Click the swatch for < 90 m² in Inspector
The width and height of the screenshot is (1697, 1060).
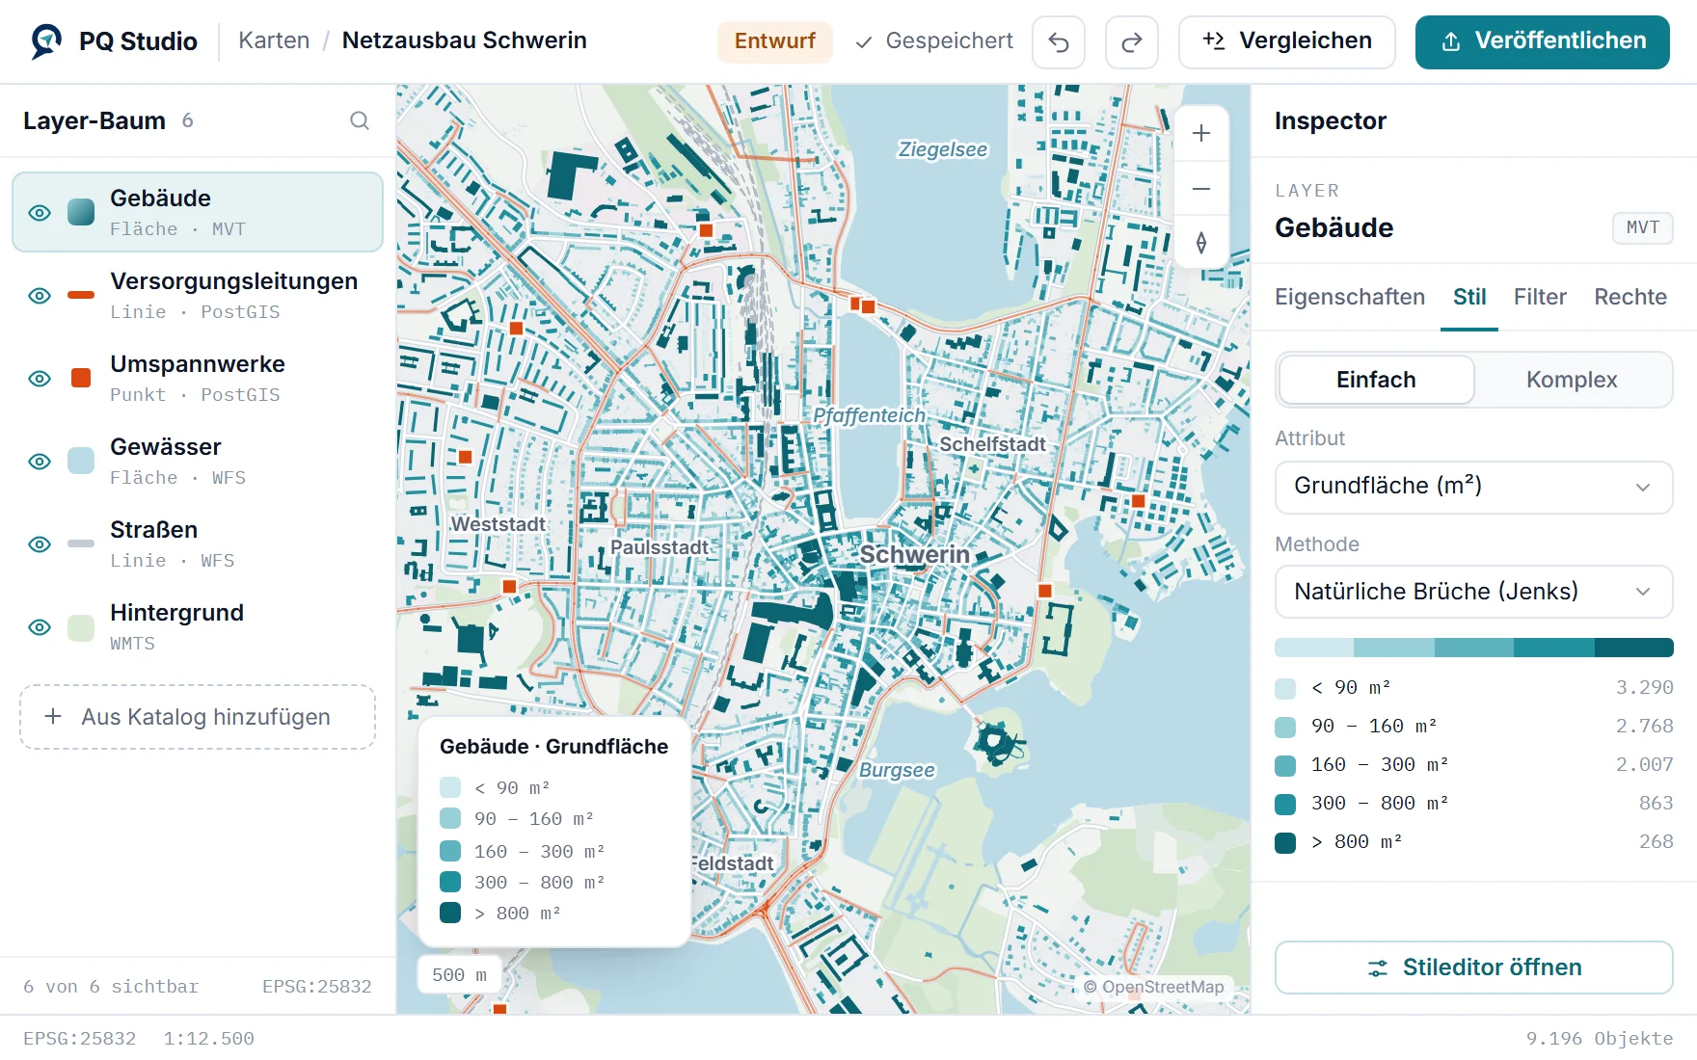pos(1285,688)
